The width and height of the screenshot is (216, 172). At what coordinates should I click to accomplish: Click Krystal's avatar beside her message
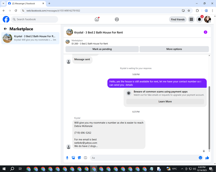[69, 147]
